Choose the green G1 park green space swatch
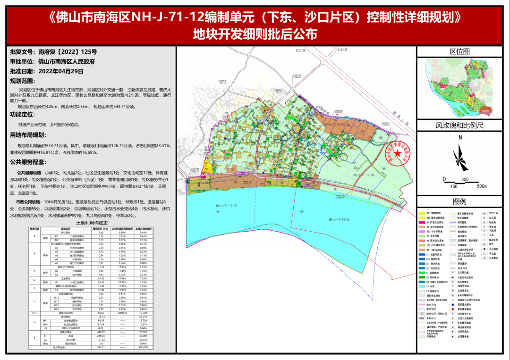This screenshot has width=510, height=360. click(x=423, y=272)
